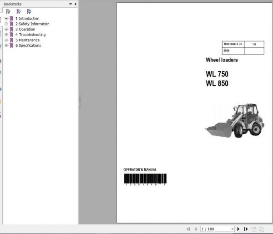The width and height of the screenshot is (273, 234).
Task: Open the 2 Safety Information bookmark
Action: coord(32,24)
